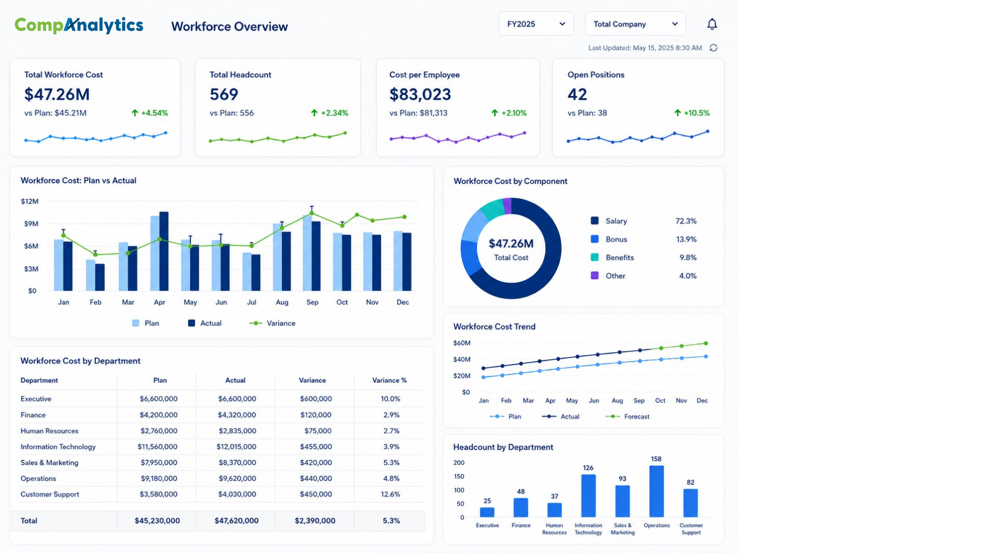Open the FY2025 fiscal year dropdown
The width and height of the screenshot is (984, 553).
536,24
